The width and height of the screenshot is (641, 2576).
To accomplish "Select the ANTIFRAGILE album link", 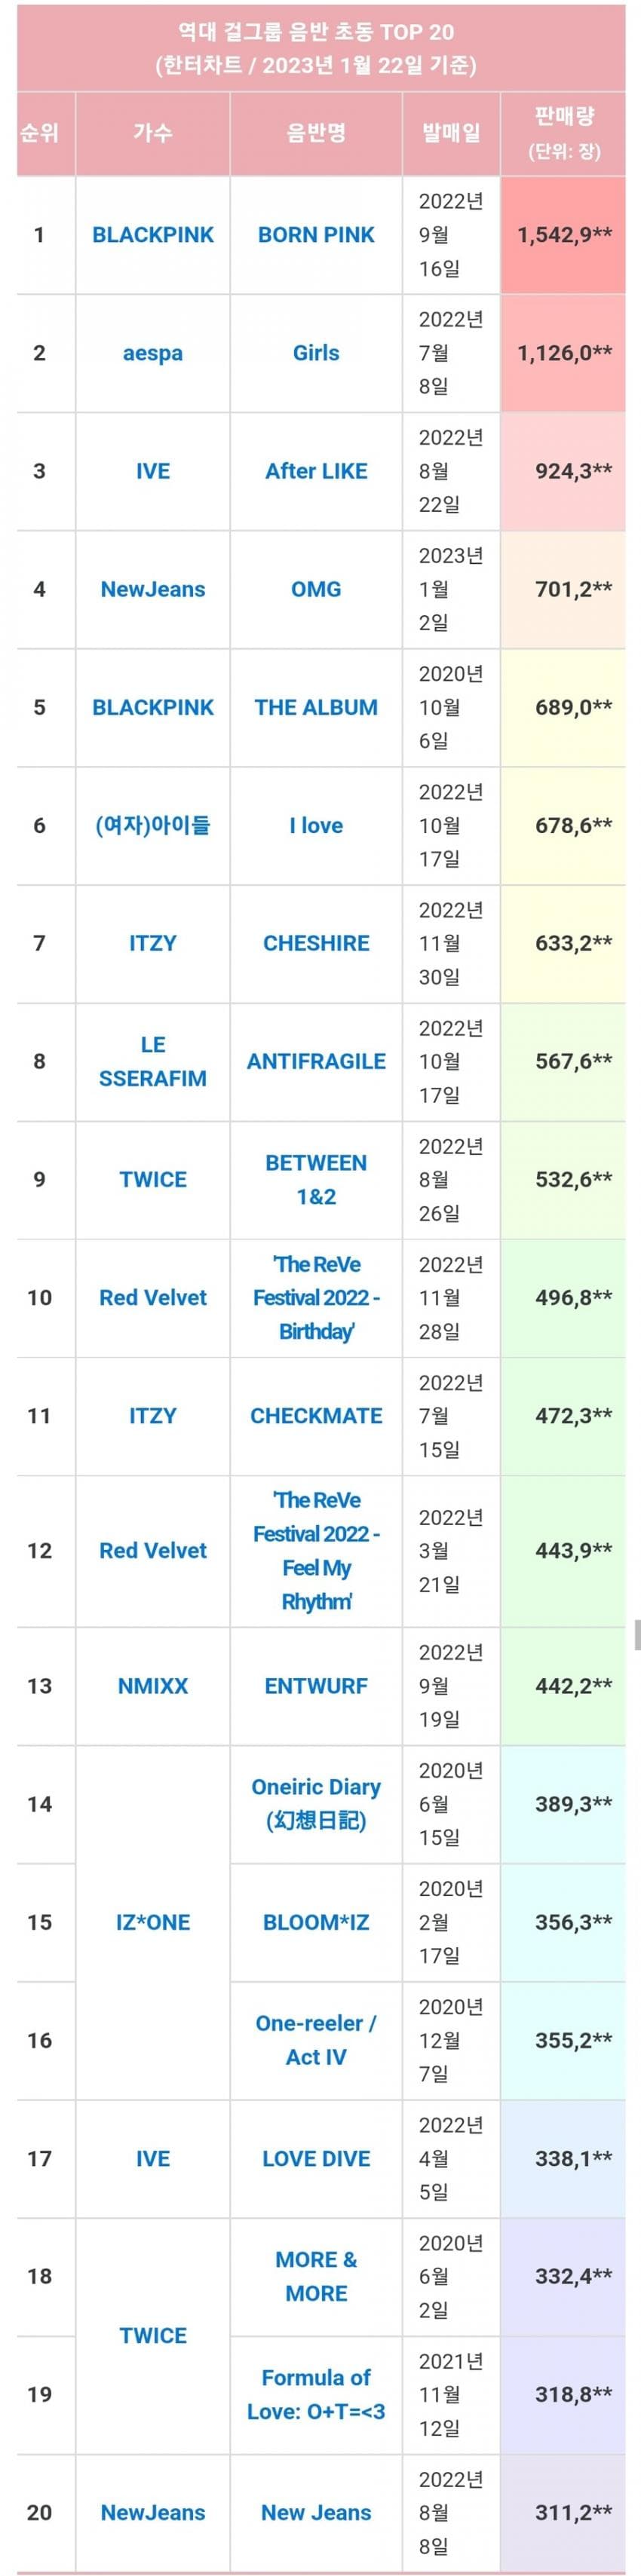I will 316,1061.
